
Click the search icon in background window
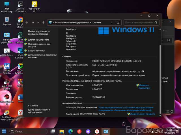tap(169, 40)
